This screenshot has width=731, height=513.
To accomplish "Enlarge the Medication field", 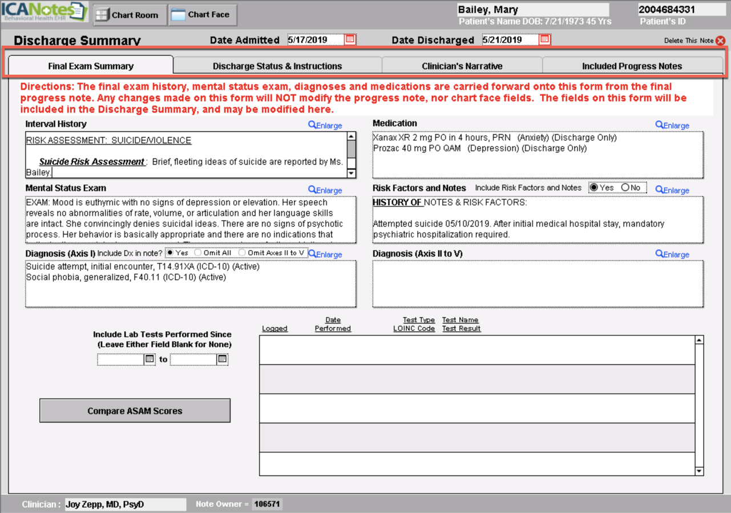I will point(672,125).
